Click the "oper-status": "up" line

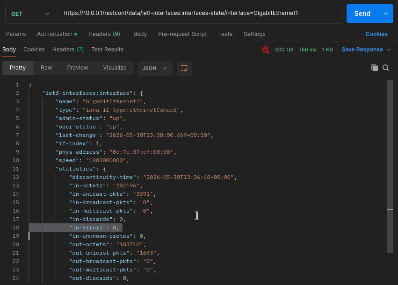click(x=89, y=127)
